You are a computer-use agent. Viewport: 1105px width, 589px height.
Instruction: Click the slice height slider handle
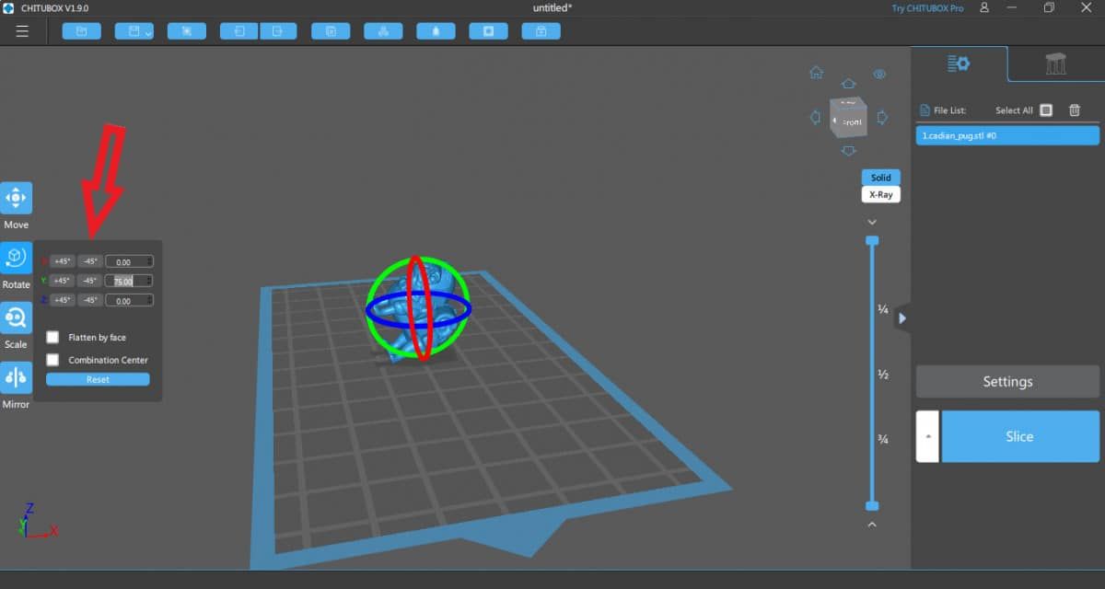click(872, 240)
